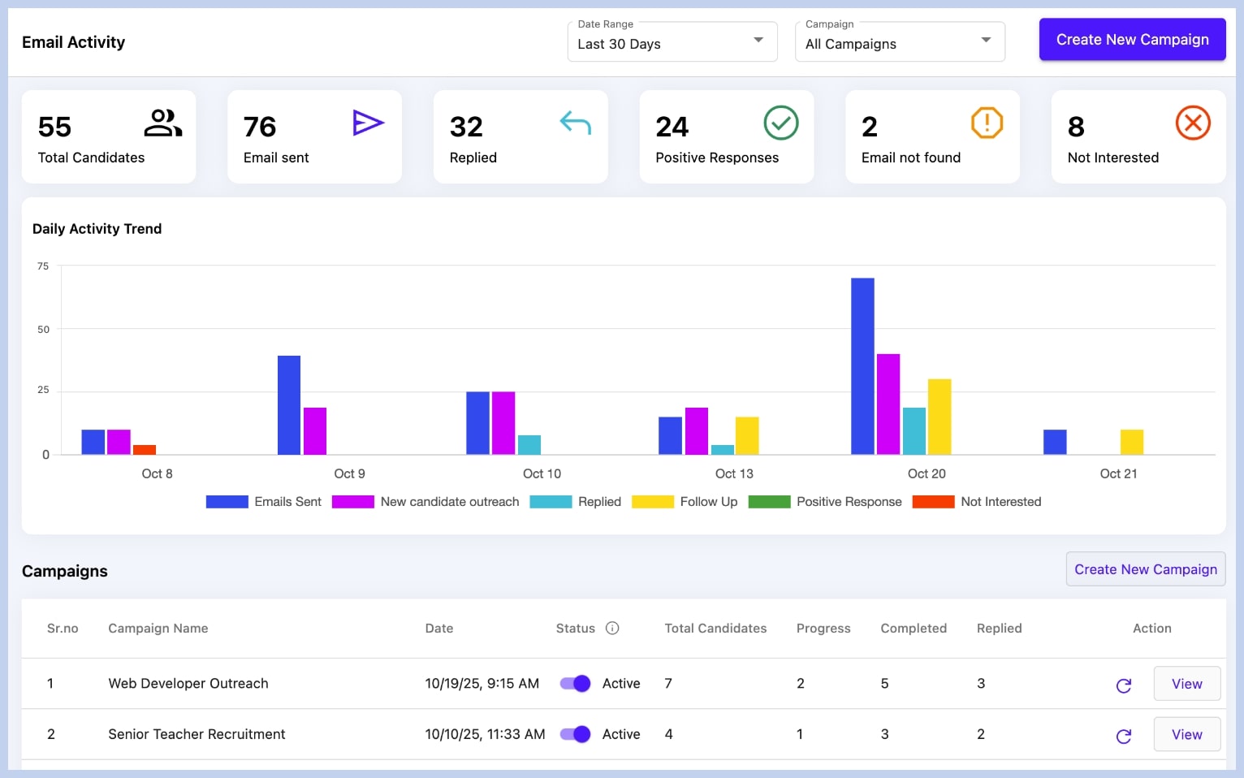Select the Email sent paper plane icon
The height and width of the screenshot is (778, 1244).
pyautogui.click(x=369, y=123)
